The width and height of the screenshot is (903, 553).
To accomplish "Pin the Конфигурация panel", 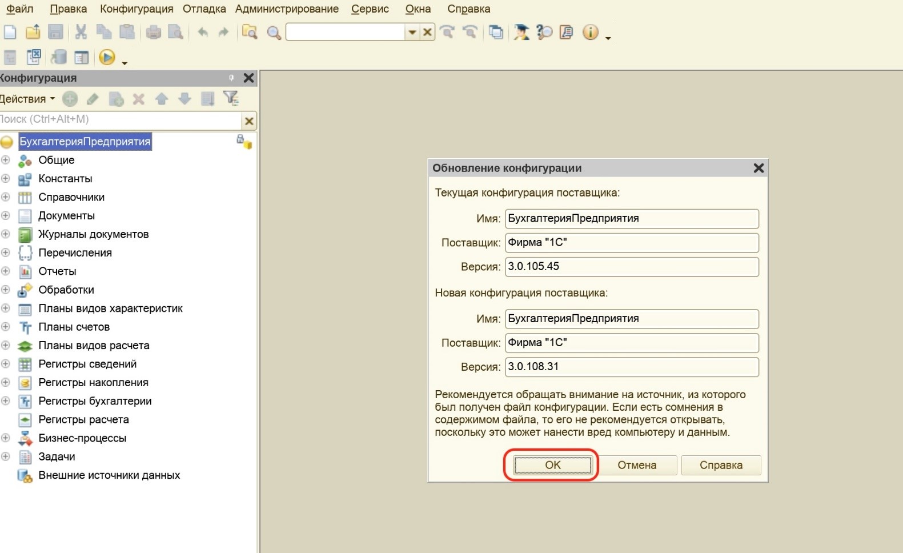I will [x=231, y=78].
